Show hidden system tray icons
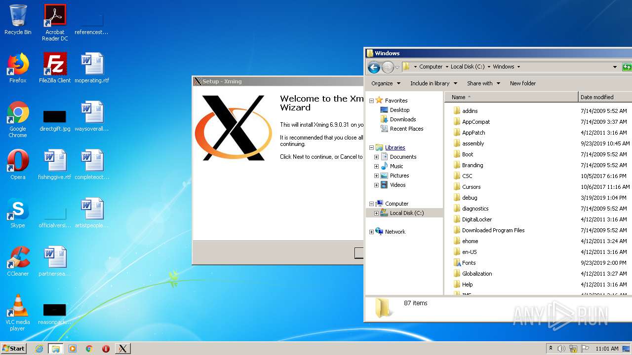 point(551,349)
